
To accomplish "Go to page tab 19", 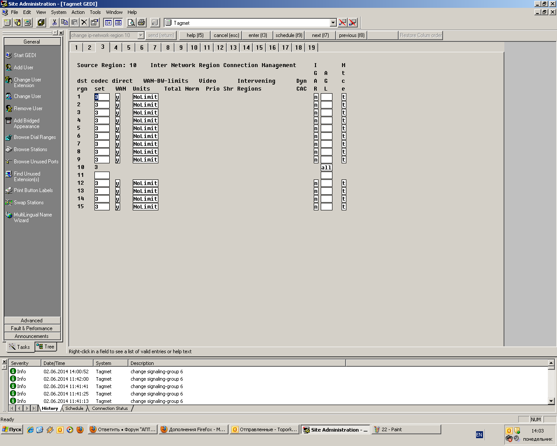I will click(x=312, y=47).
